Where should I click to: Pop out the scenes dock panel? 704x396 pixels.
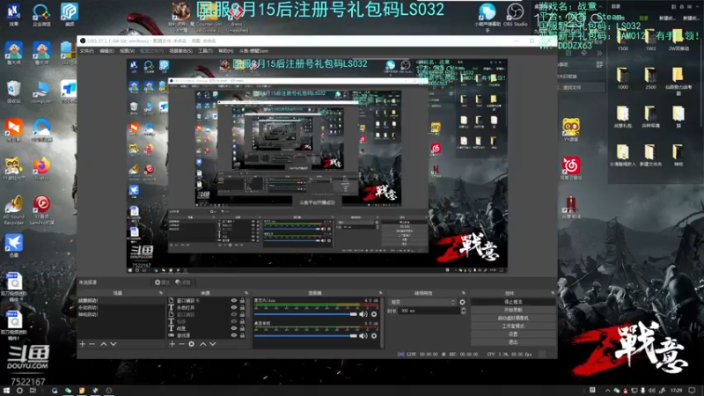pos(161,293)
